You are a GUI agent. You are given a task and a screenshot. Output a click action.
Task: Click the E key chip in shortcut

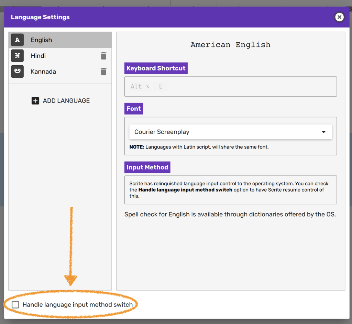click(x=161, y=86)
